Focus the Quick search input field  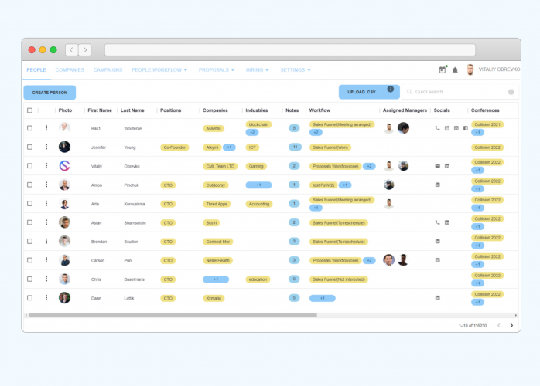(x=460, y=92)
